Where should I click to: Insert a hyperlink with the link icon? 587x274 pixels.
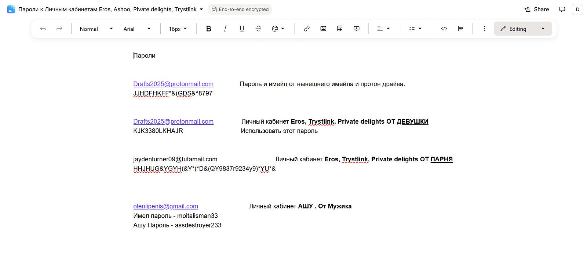click(307, 29)
